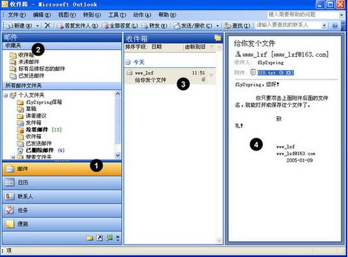Open the New (新建) dropdown arrow

point(37,26)
